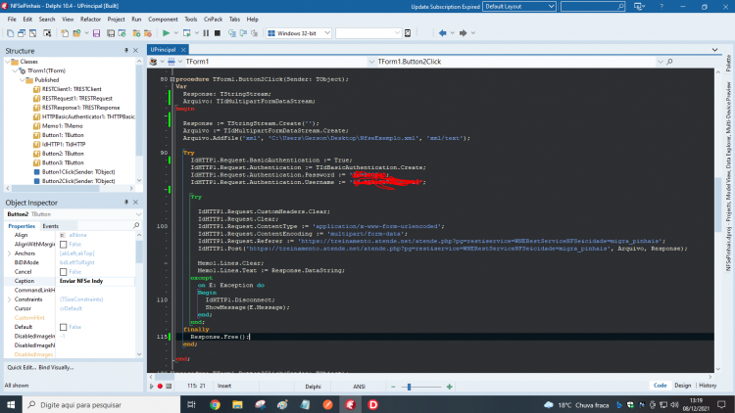Close the Structure panel

pyautogui.click(x=136, y=51)
